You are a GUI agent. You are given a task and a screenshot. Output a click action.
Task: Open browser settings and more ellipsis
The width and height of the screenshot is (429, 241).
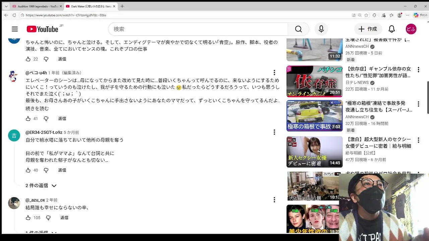[408, 15]
